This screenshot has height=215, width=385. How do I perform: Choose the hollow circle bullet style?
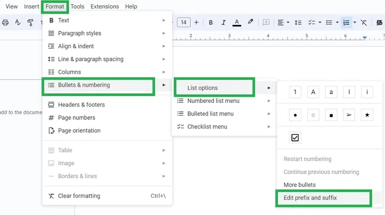pos(313,115)
